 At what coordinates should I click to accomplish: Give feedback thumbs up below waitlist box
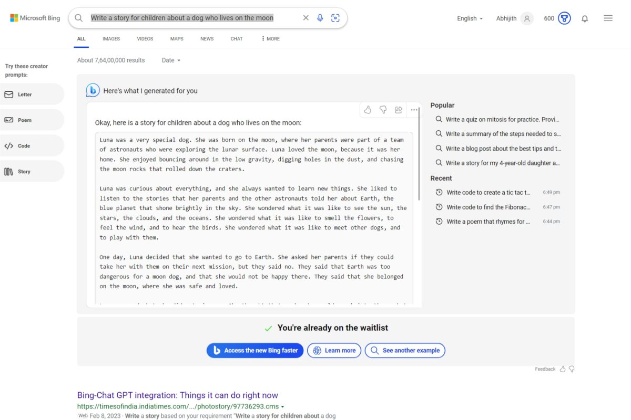point(563,369)
